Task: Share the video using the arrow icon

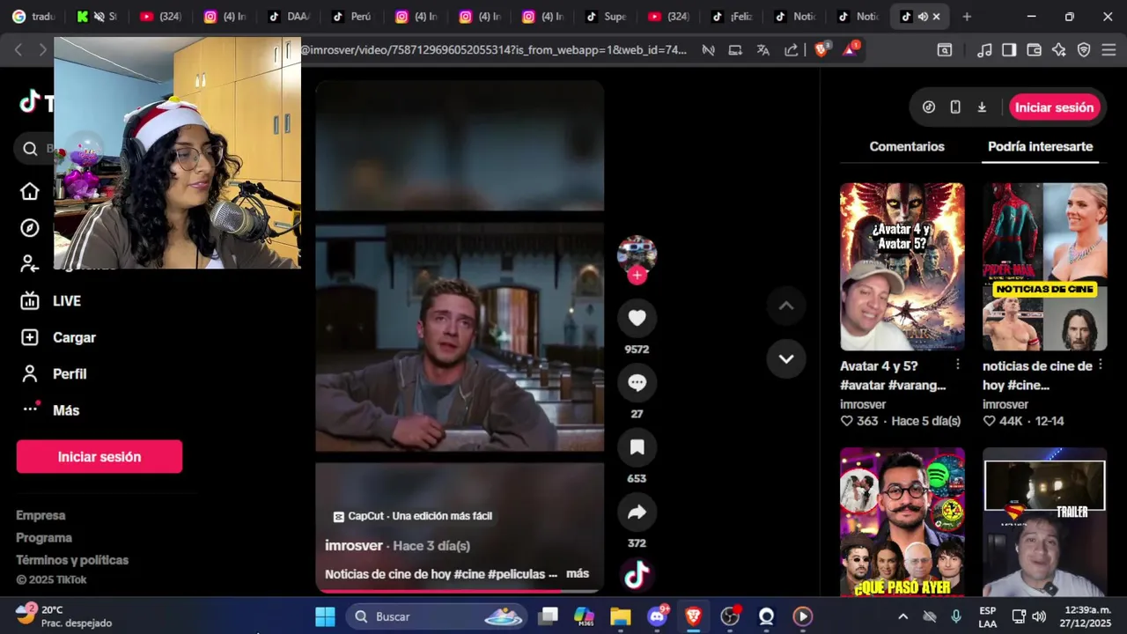Action: (637, 512)
